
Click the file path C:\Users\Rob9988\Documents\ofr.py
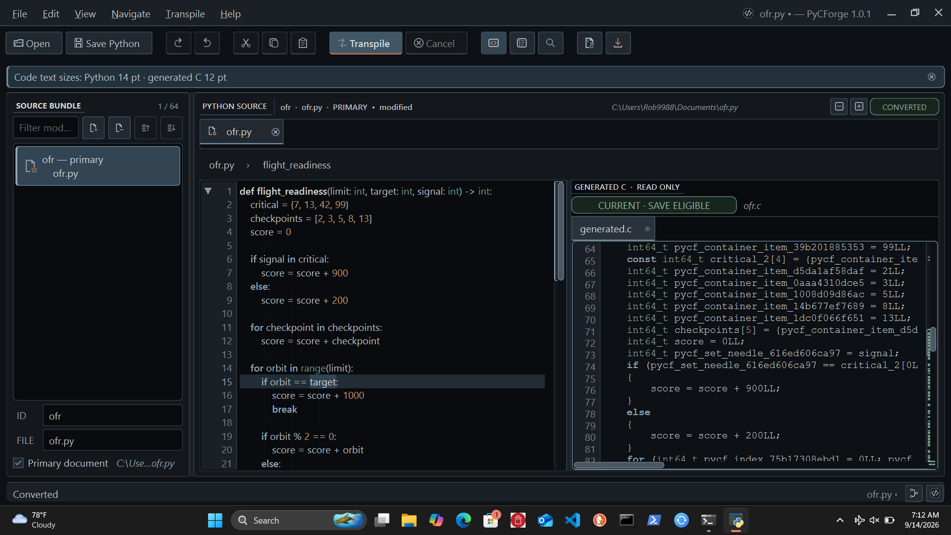[675, 107]
